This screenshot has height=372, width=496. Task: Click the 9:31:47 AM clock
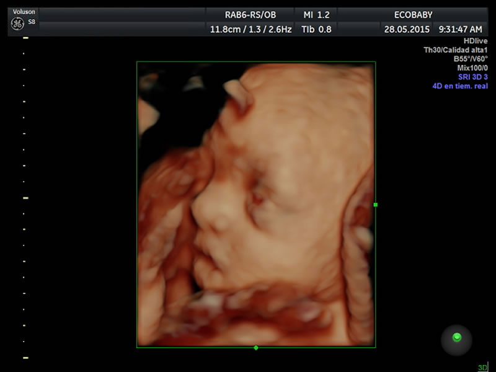460,29
